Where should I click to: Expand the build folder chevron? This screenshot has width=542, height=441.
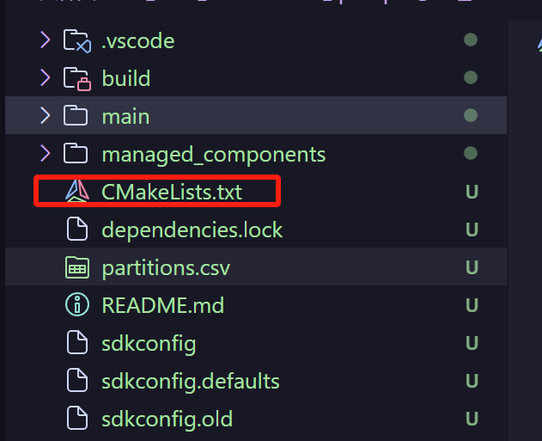45,78
